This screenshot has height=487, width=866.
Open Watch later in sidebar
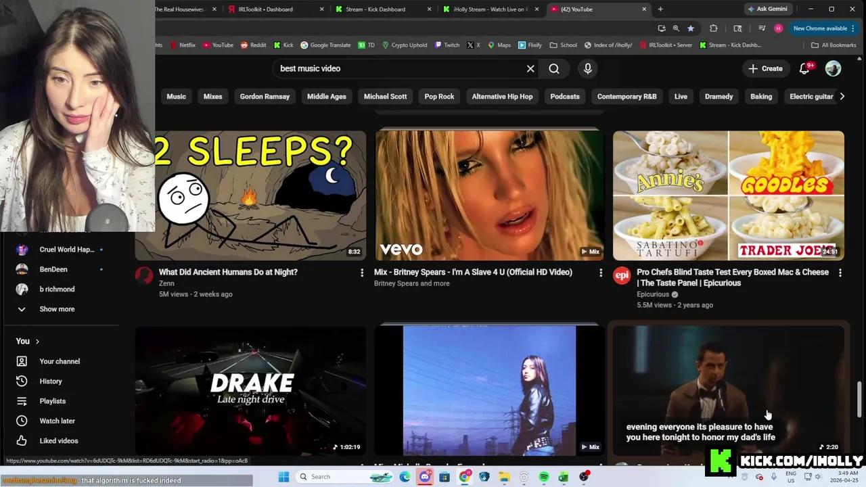pyautogui.click(x=57, y=421)
